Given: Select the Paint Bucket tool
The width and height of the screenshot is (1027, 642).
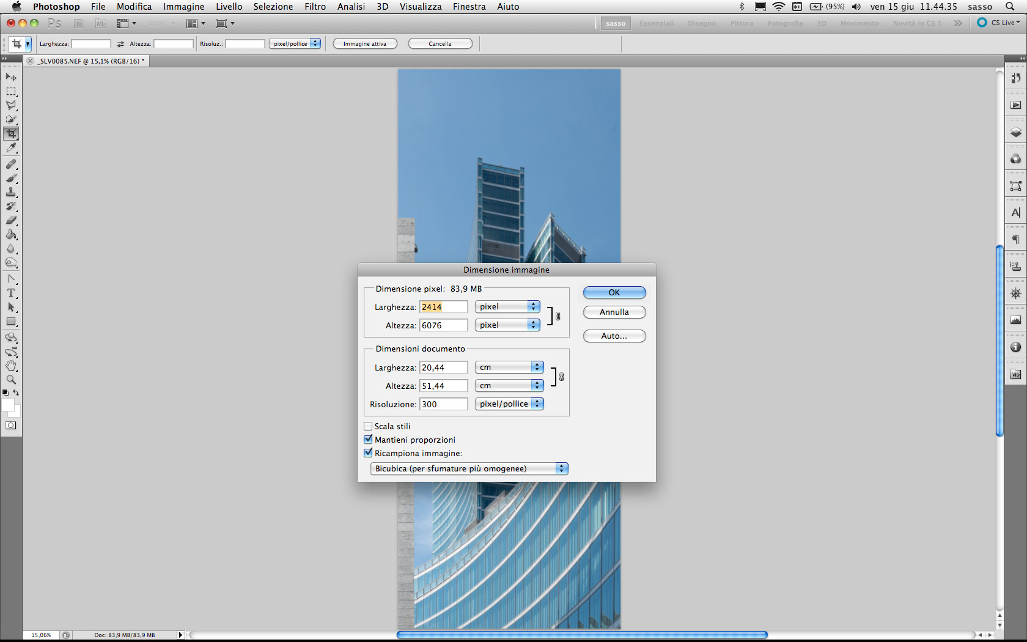Looking at the screenshot, I should coord(11,235).
